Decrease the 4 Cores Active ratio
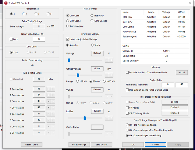 48,108
